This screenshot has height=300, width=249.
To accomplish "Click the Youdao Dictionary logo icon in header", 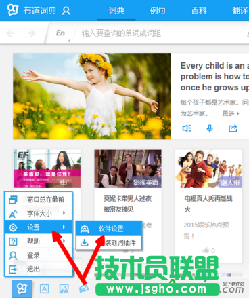I will click(x=13, y=10).
